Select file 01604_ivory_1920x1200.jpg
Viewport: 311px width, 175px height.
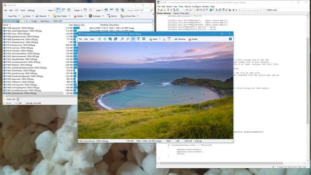click(x=17, y=34)
